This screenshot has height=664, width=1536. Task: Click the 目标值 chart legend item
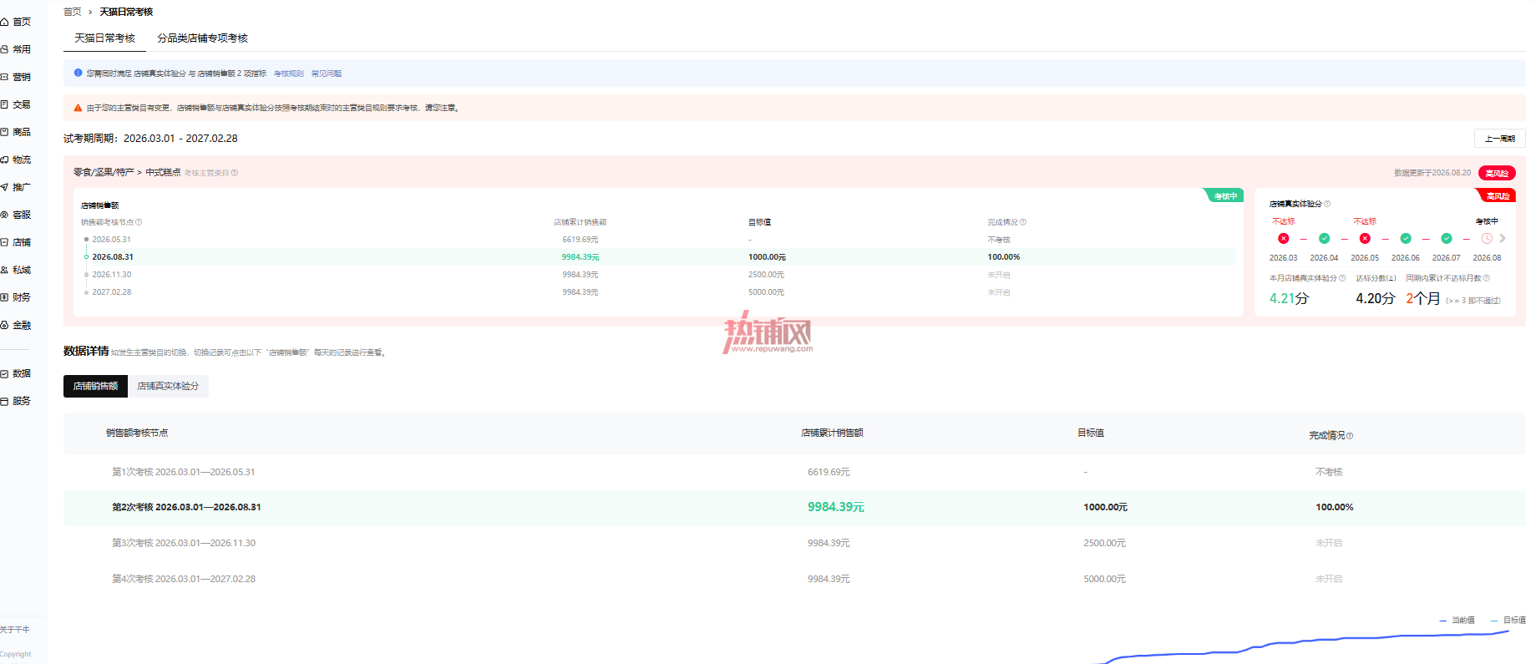(x=1508, y=621)
